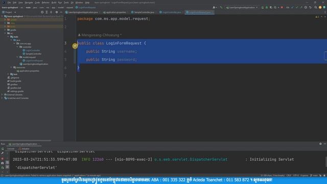Open the Help menu
Viewport: 327px width, 184px height.
point(87,3)
